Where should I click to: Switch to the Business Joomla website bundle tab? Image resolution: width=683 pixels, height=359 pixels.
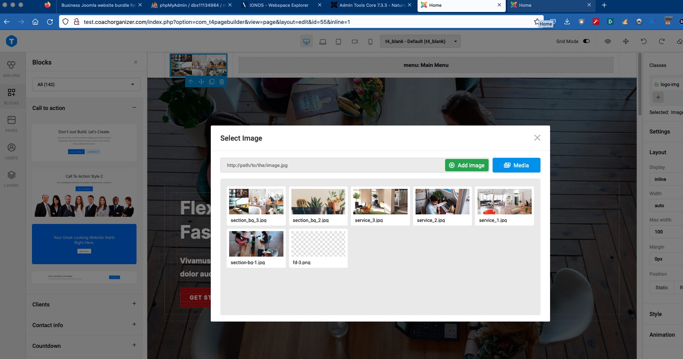[x=99, y=5]
